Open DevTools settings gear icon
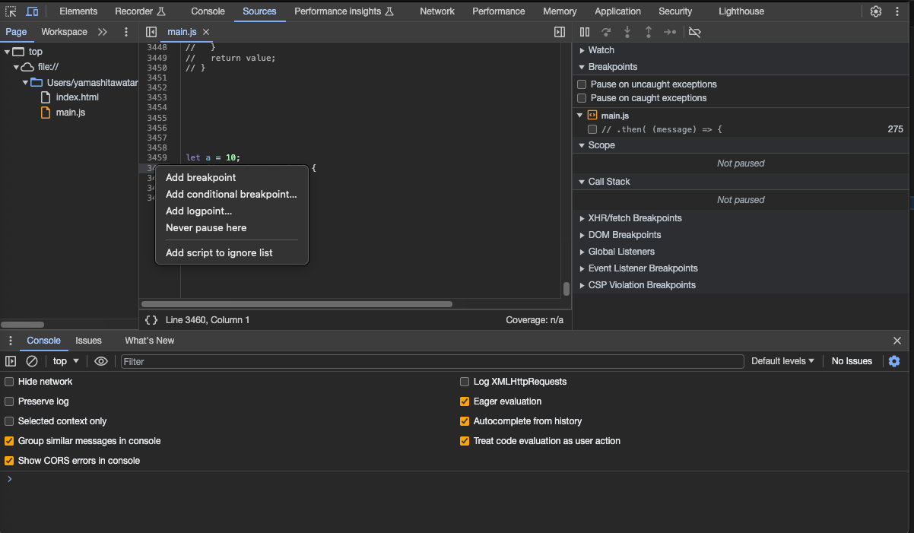 pos(876,11)
